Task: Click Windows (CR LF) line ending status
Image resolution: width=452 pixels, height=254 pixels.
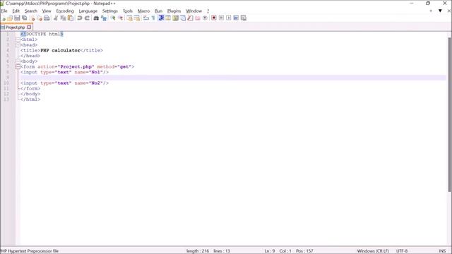Action: tap(373, 251)
